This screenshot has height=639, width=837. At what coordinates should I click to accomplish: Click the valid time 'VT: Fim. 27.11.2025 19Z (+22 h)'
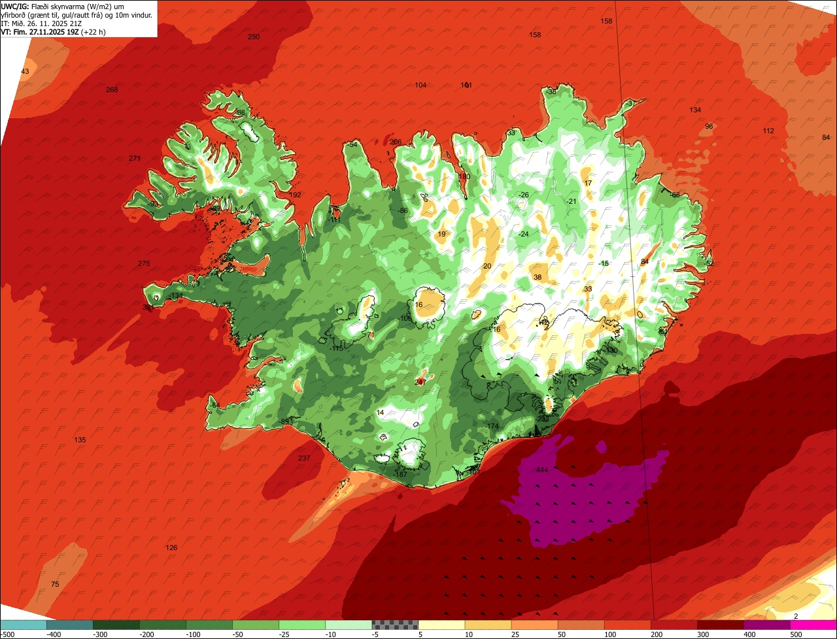pyautogui.click(x=54, y=31)
